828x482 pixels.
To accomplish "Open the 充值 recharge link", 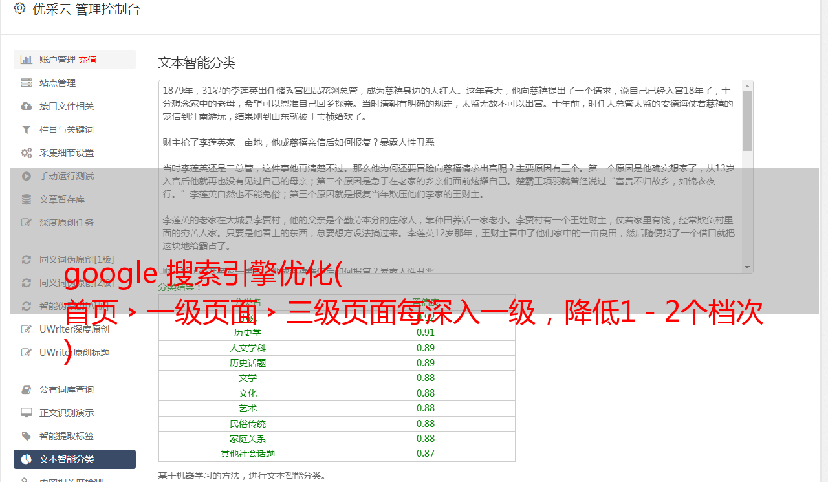I will coord(87,60).
